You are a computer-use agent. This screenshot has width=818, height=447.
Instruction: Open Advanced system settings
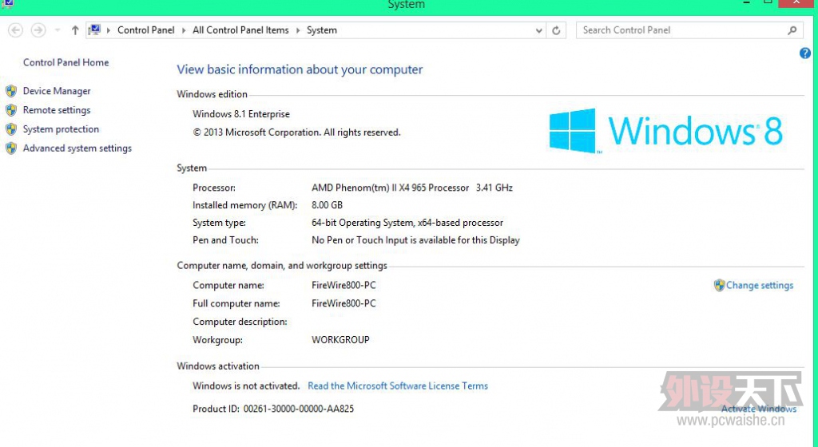pos(77,148)
